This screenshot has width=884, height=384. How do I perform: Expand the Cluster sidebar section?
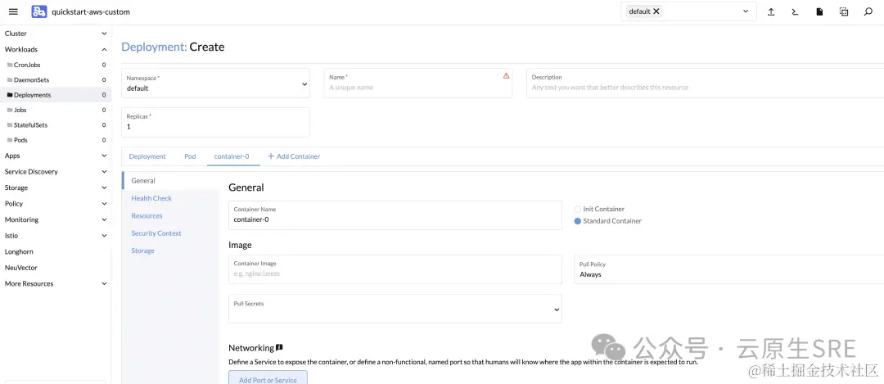coord(104,34)
